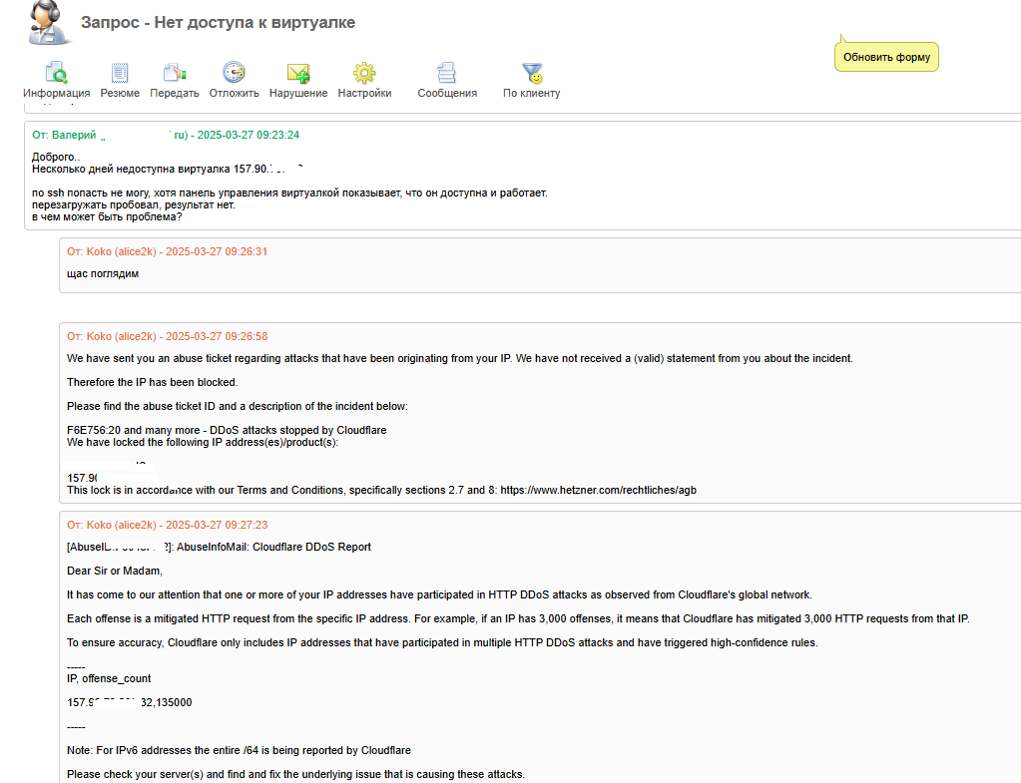Click line 'We have locked the following IP'
1021x783 pixels.
(203, 442)
